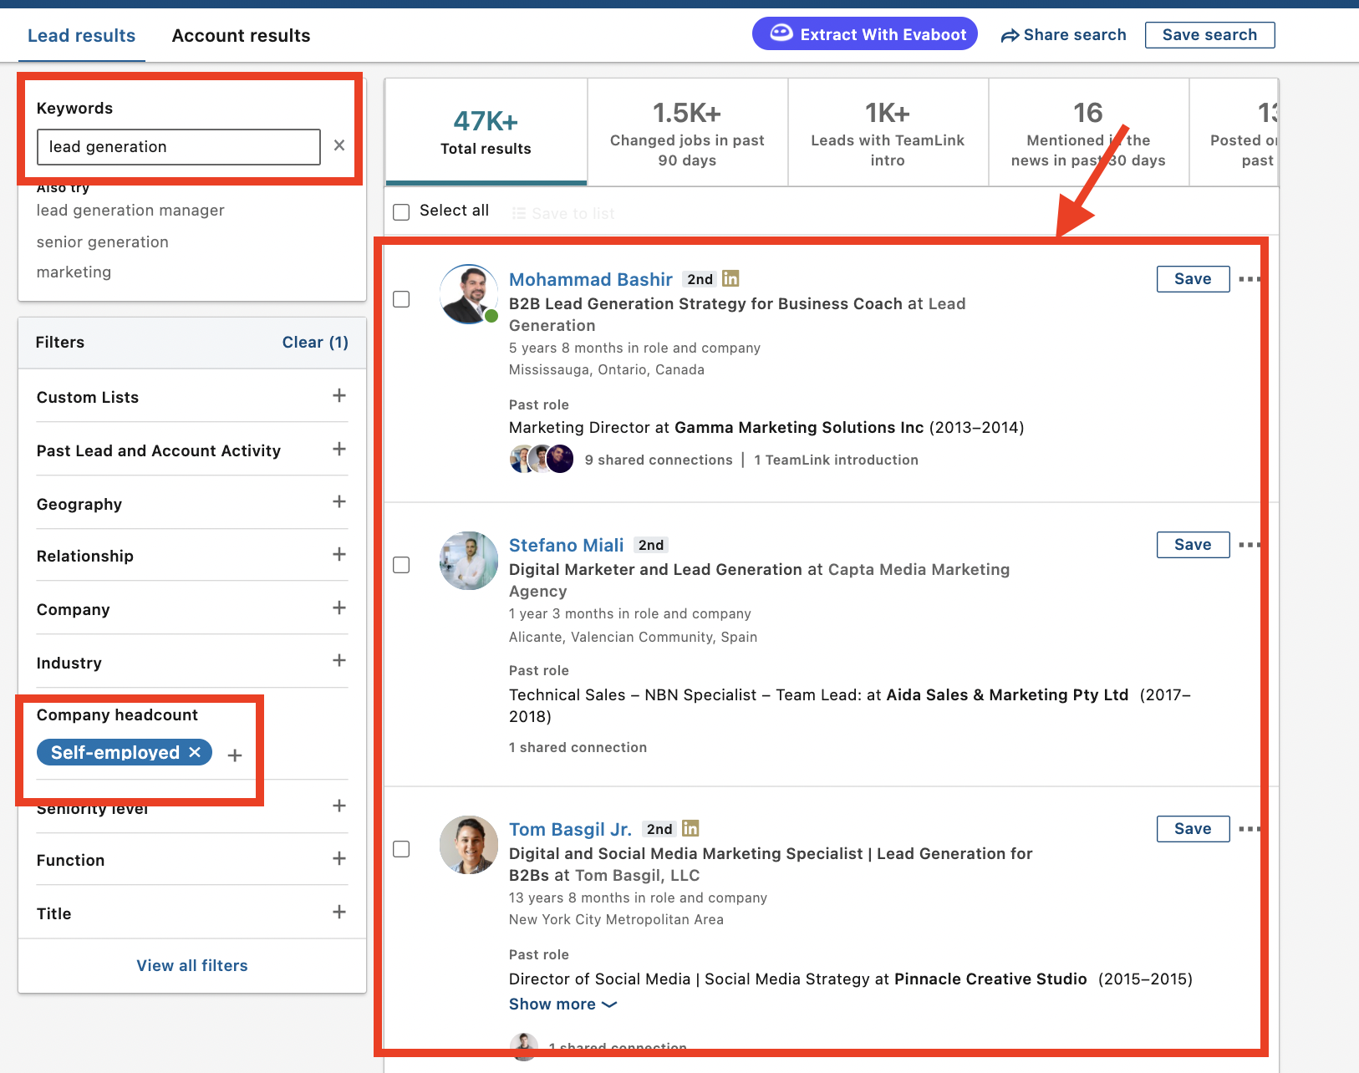
Task: Click Save to list option
Action: click(x=563, y=213)
